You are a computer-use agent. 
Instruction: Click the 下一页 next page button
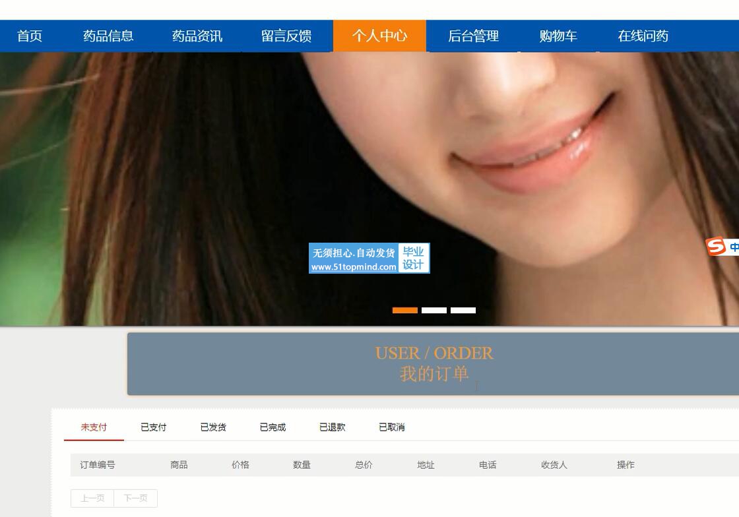coord(136,498)
